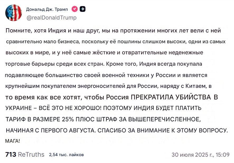This screenshot has height=163, width=234.
Task: Click the phrase ПРЕКРАТИЛА УБИЙСТВА in the post
Action: 171,97
